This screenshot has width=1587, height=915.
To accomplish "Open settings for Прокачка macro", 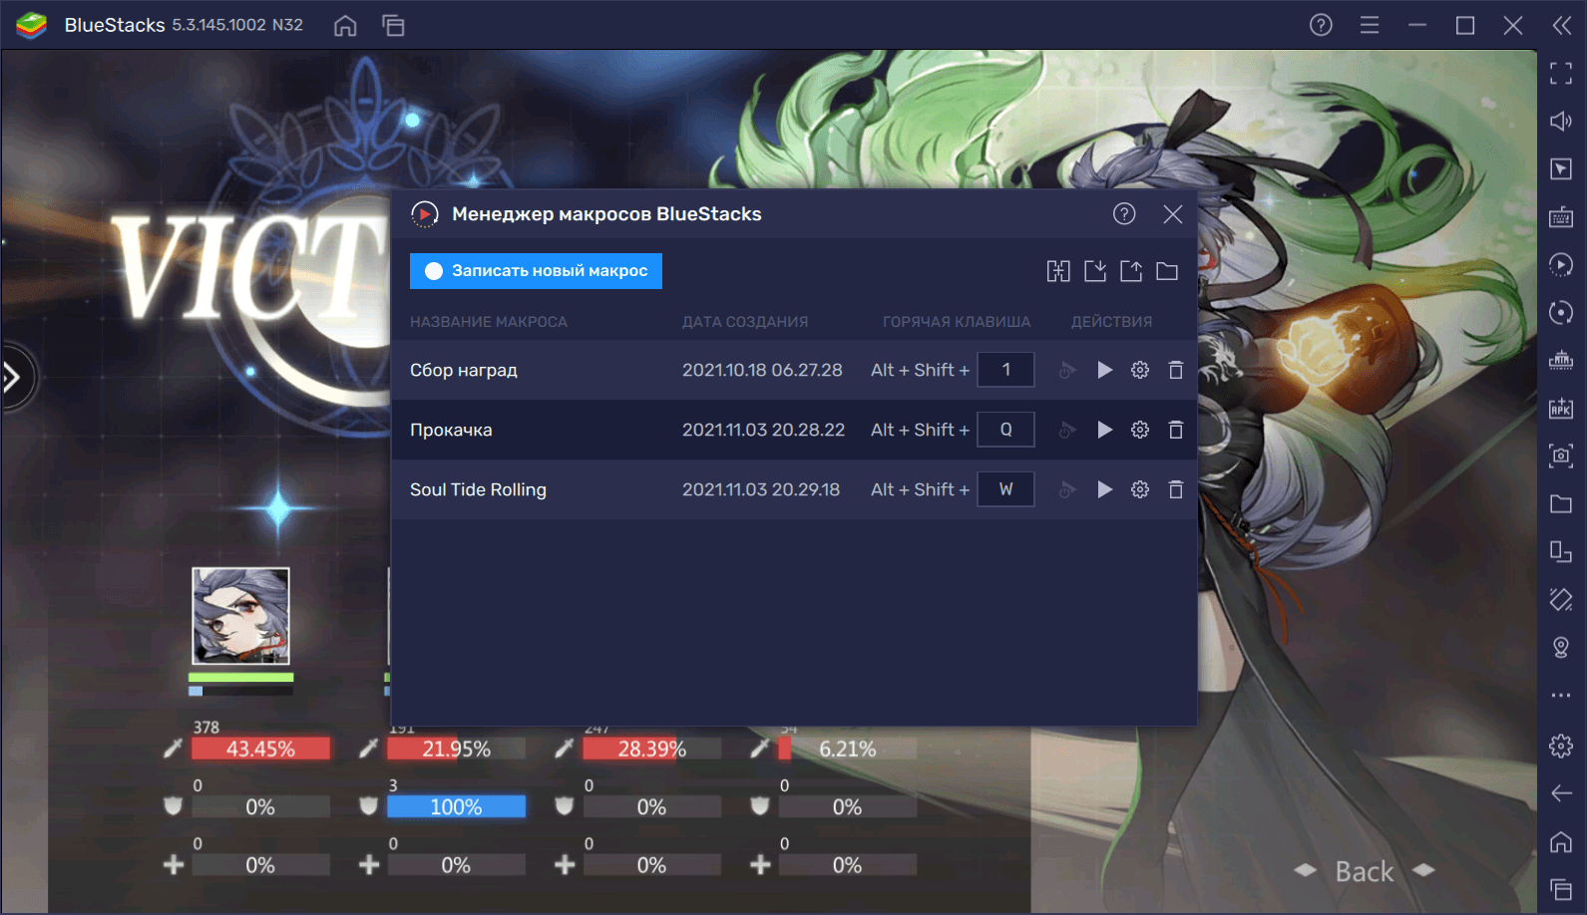I will click(1140, 430).
